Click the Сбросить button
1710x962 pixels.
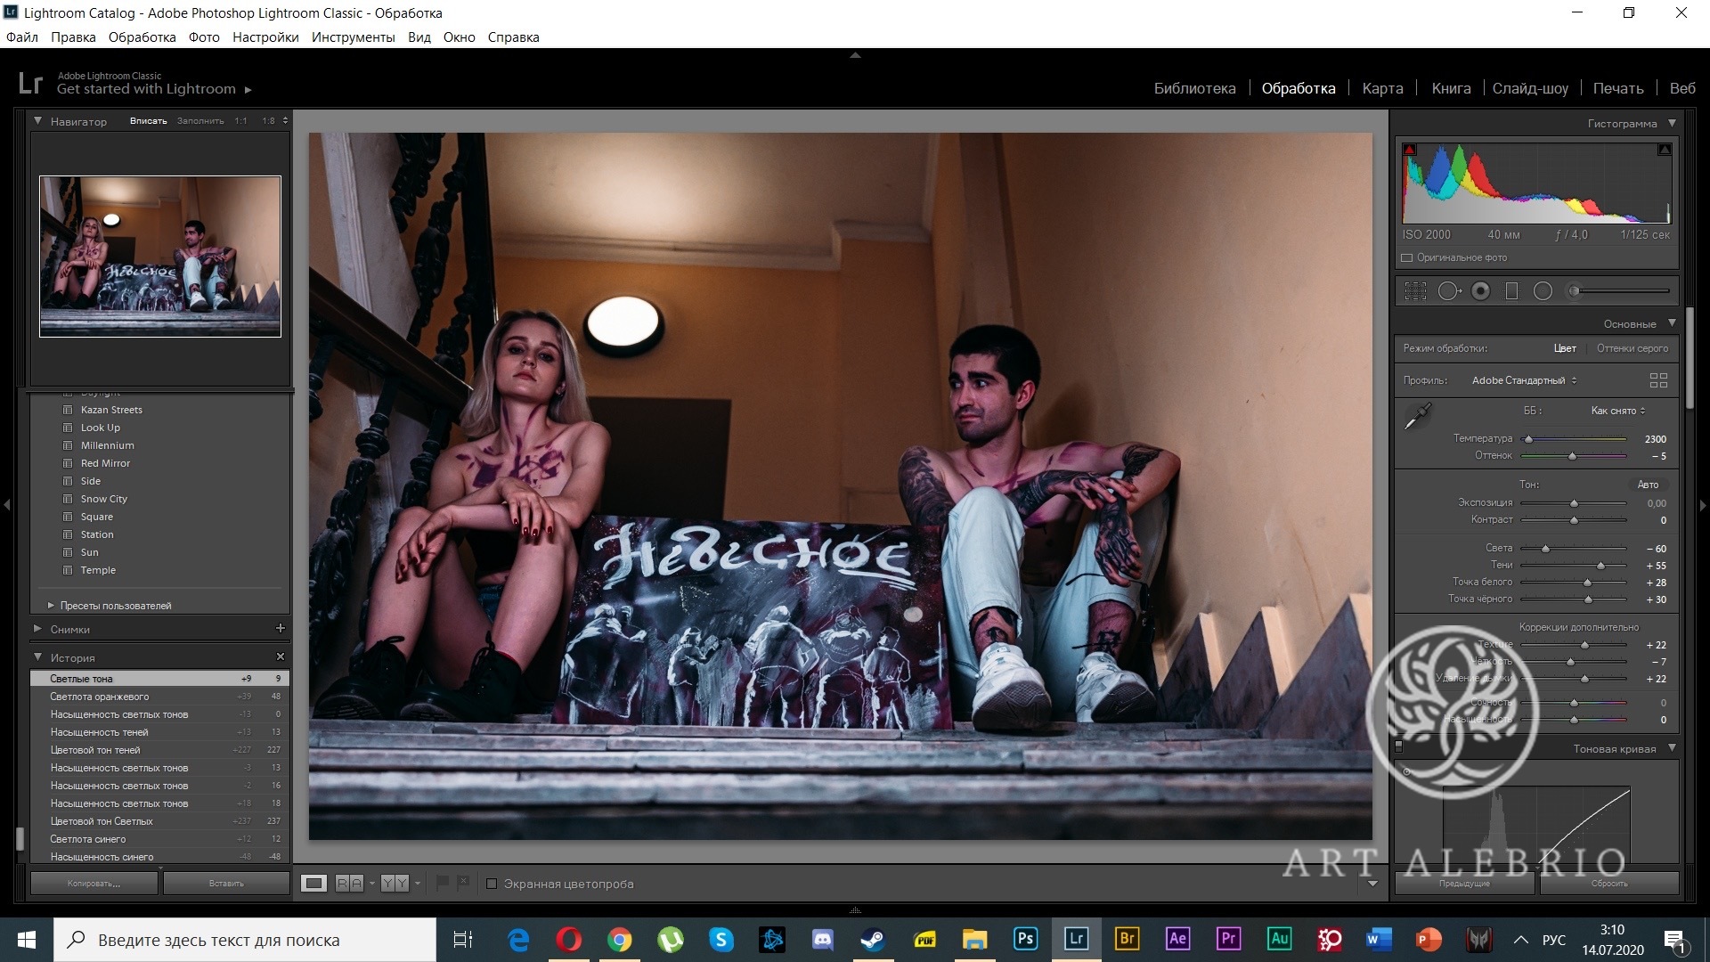click(1608, 884)
